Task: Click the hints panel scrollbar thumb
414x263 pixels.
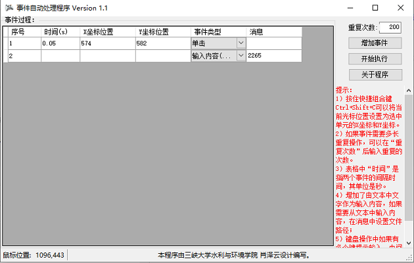Action: (x=409, y=158)
